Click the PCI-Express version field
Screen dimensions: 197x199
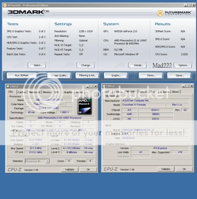(160, 148)
